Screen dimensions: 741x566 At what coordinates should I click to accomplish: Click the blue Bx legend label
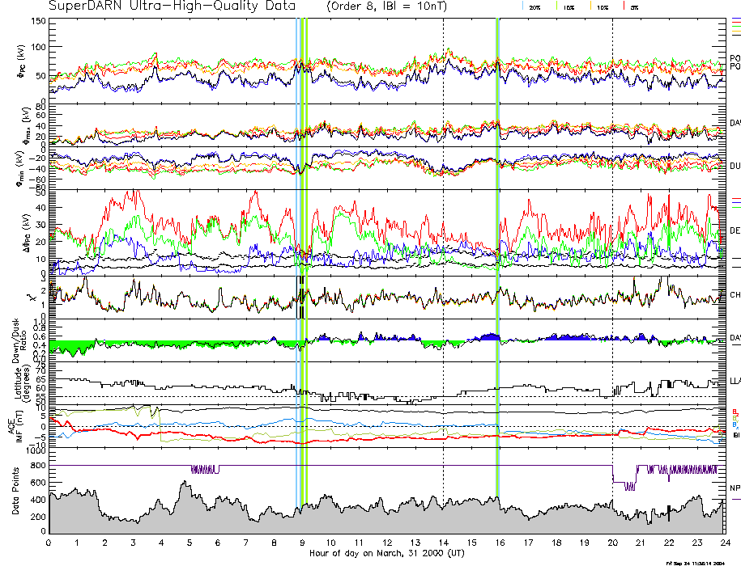tap(735, 425)
